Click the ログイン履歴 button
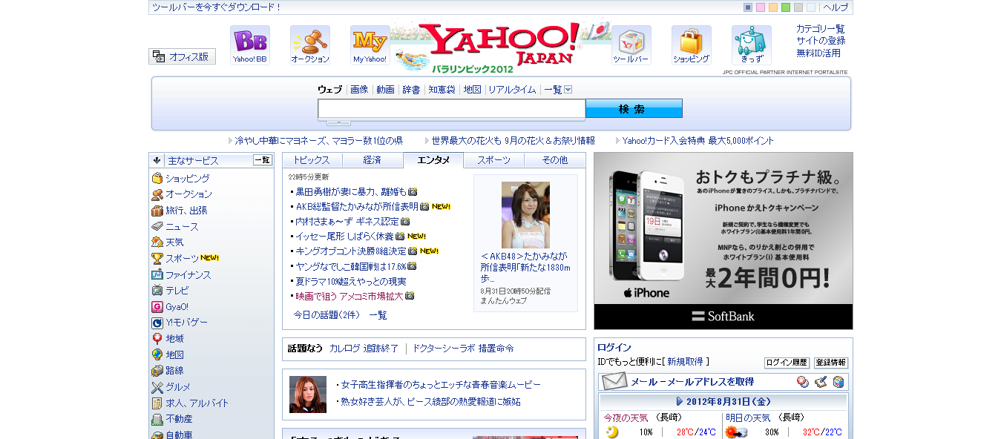This screenshot has height=439, width=1001. (787, 363)
